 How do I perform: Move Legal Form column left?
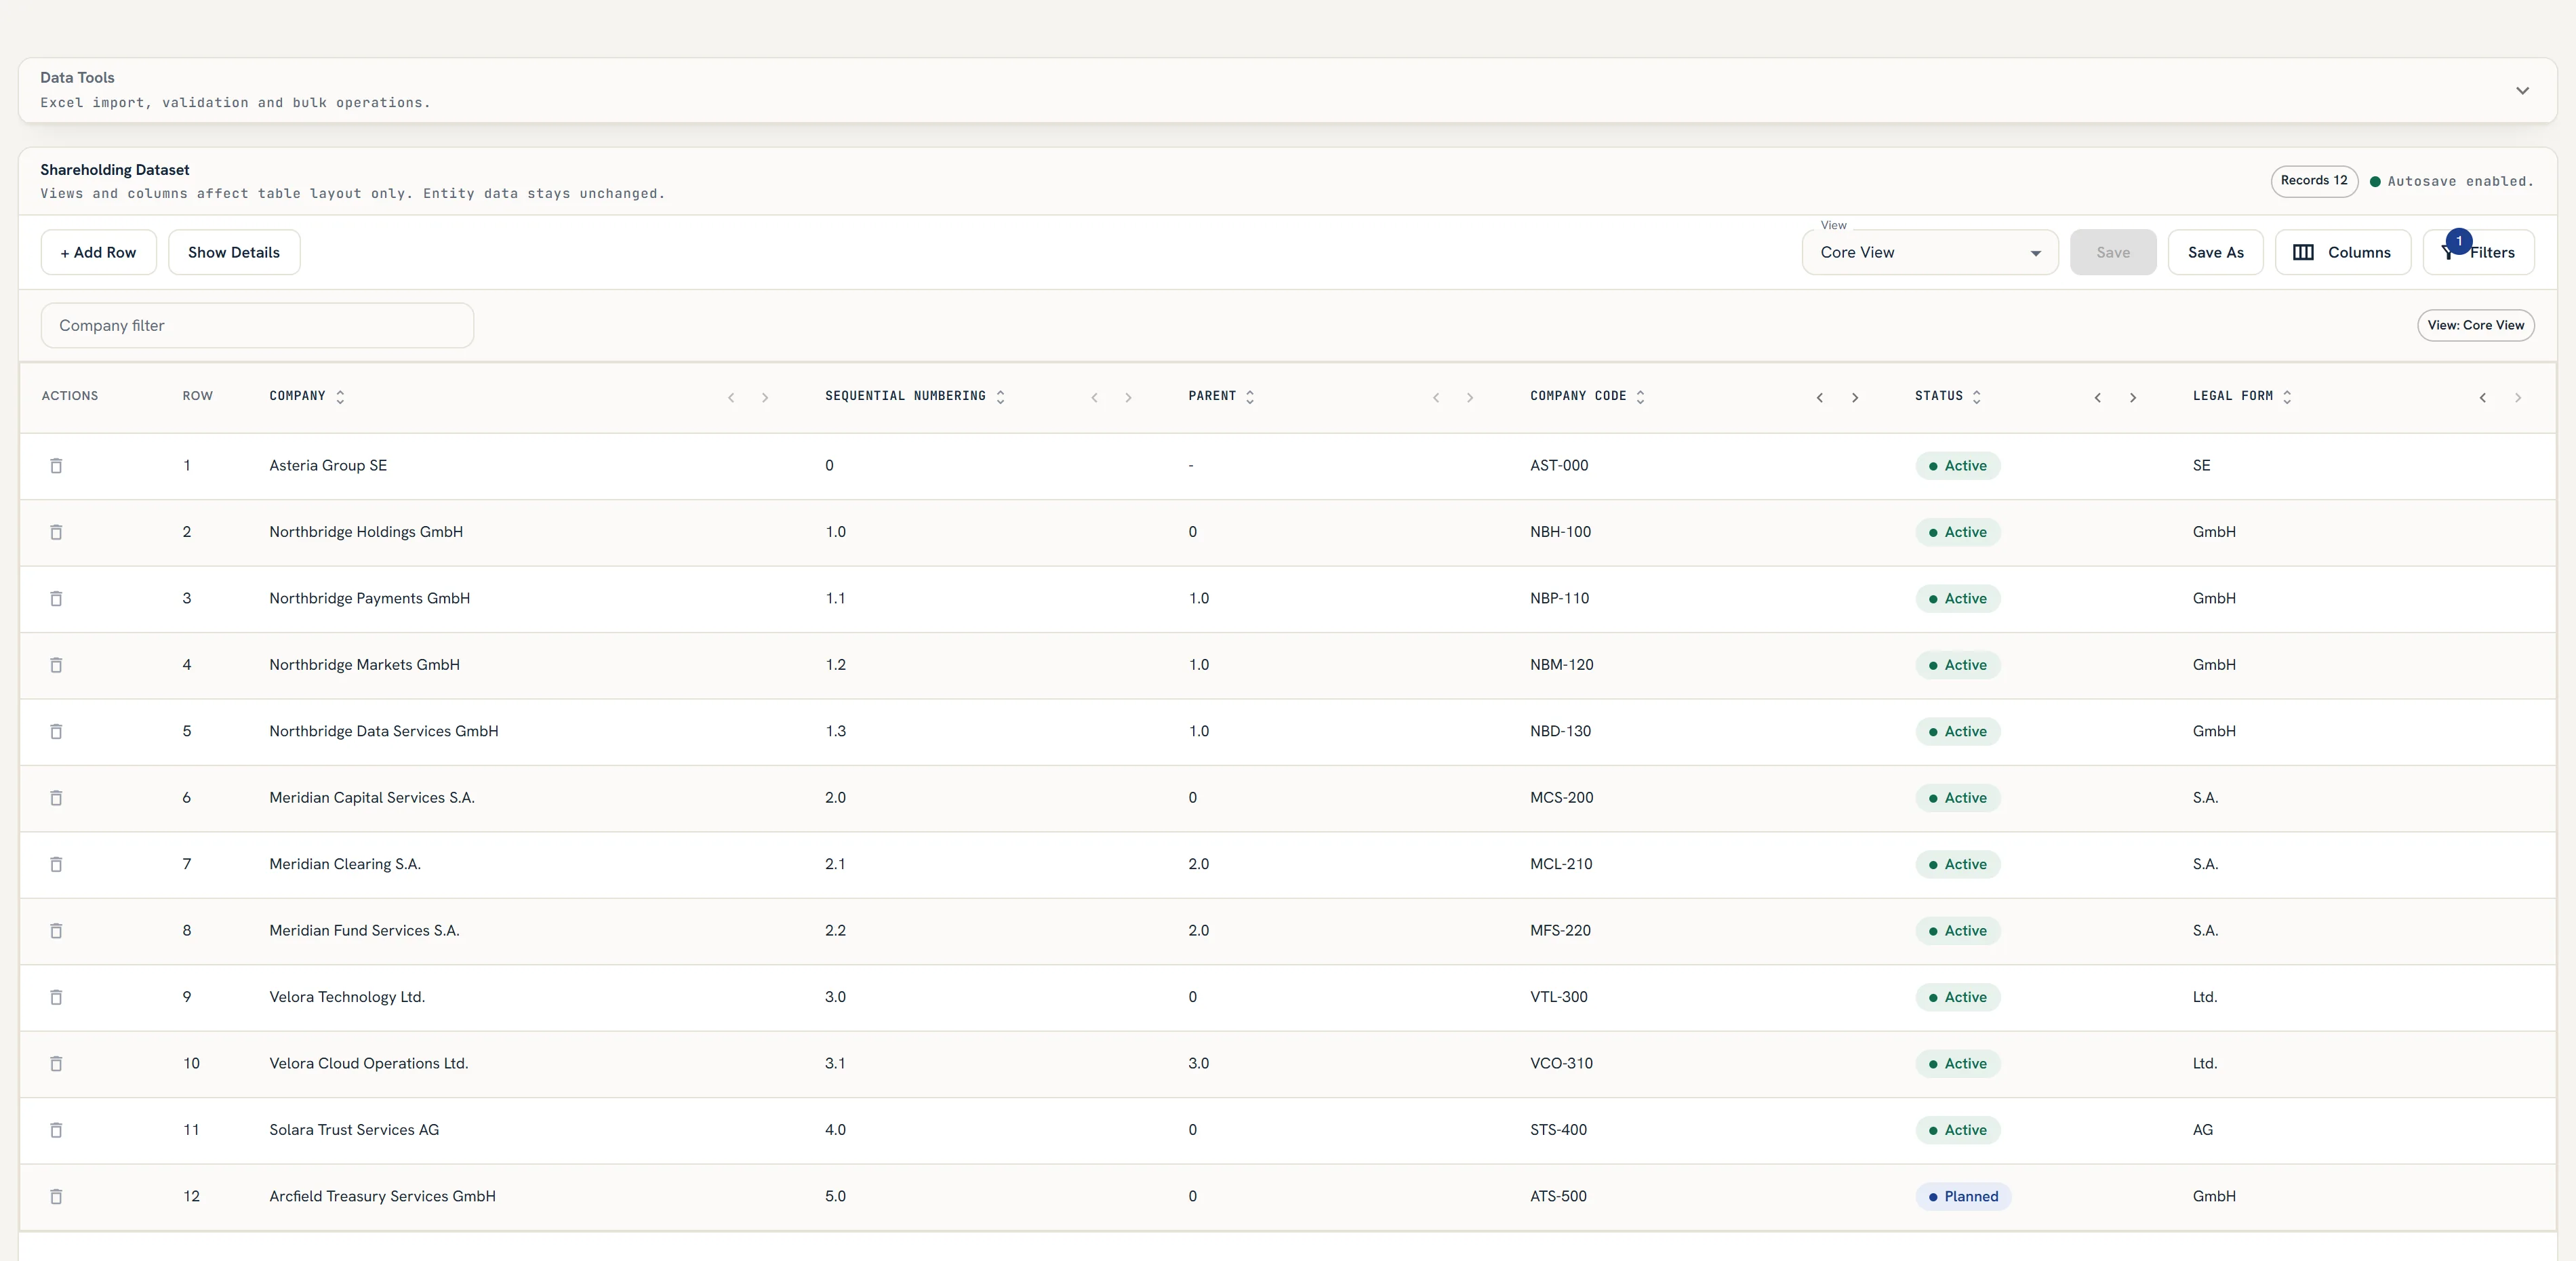click(2483, 398)
